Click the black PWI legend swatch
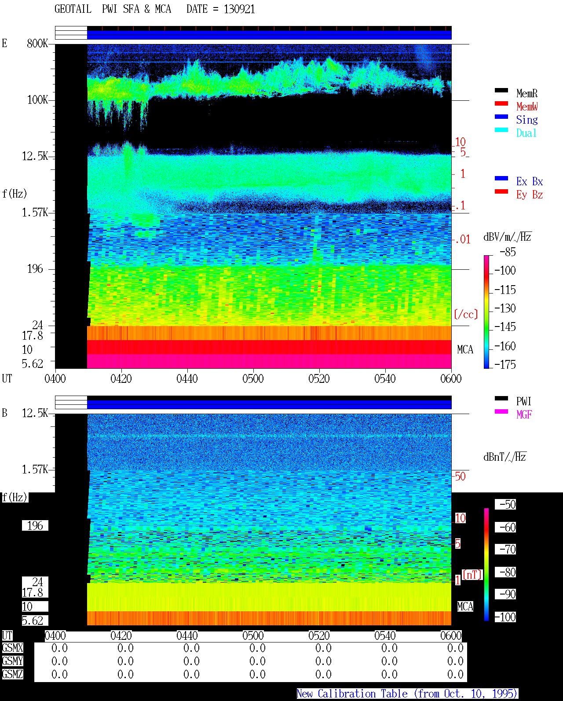563x701 pixels. (501, 398)
